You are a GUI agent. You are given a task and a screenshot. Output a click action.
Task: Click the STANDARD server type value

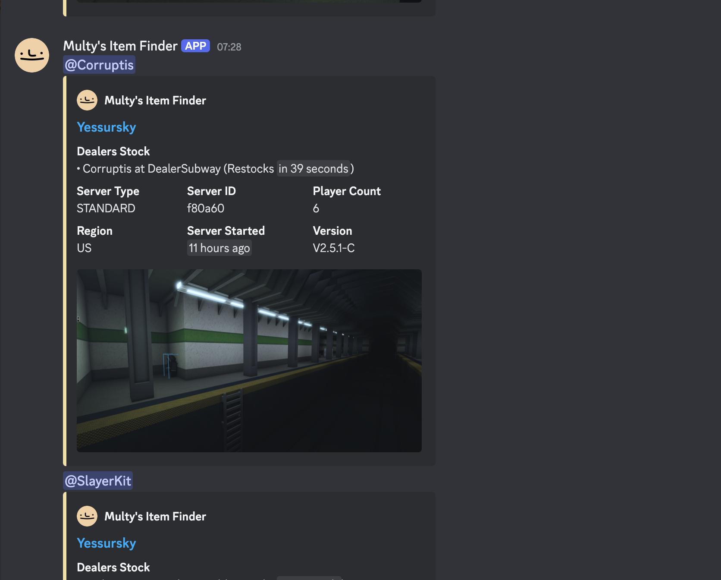tap(106, 208)
